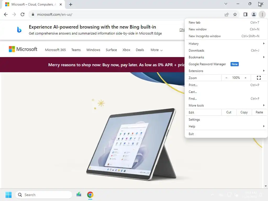
Task: Open Settings from Chrome menu
Action: 226,119
